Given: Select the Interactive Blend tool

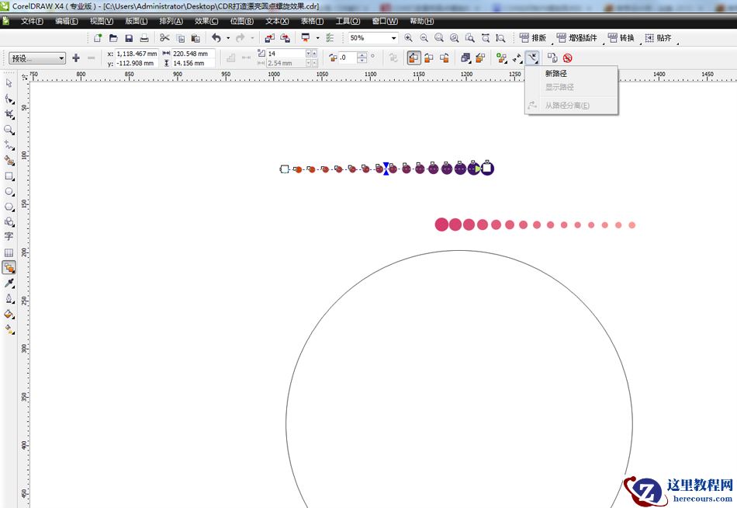Looking at the screenshot, I should 9,268.
